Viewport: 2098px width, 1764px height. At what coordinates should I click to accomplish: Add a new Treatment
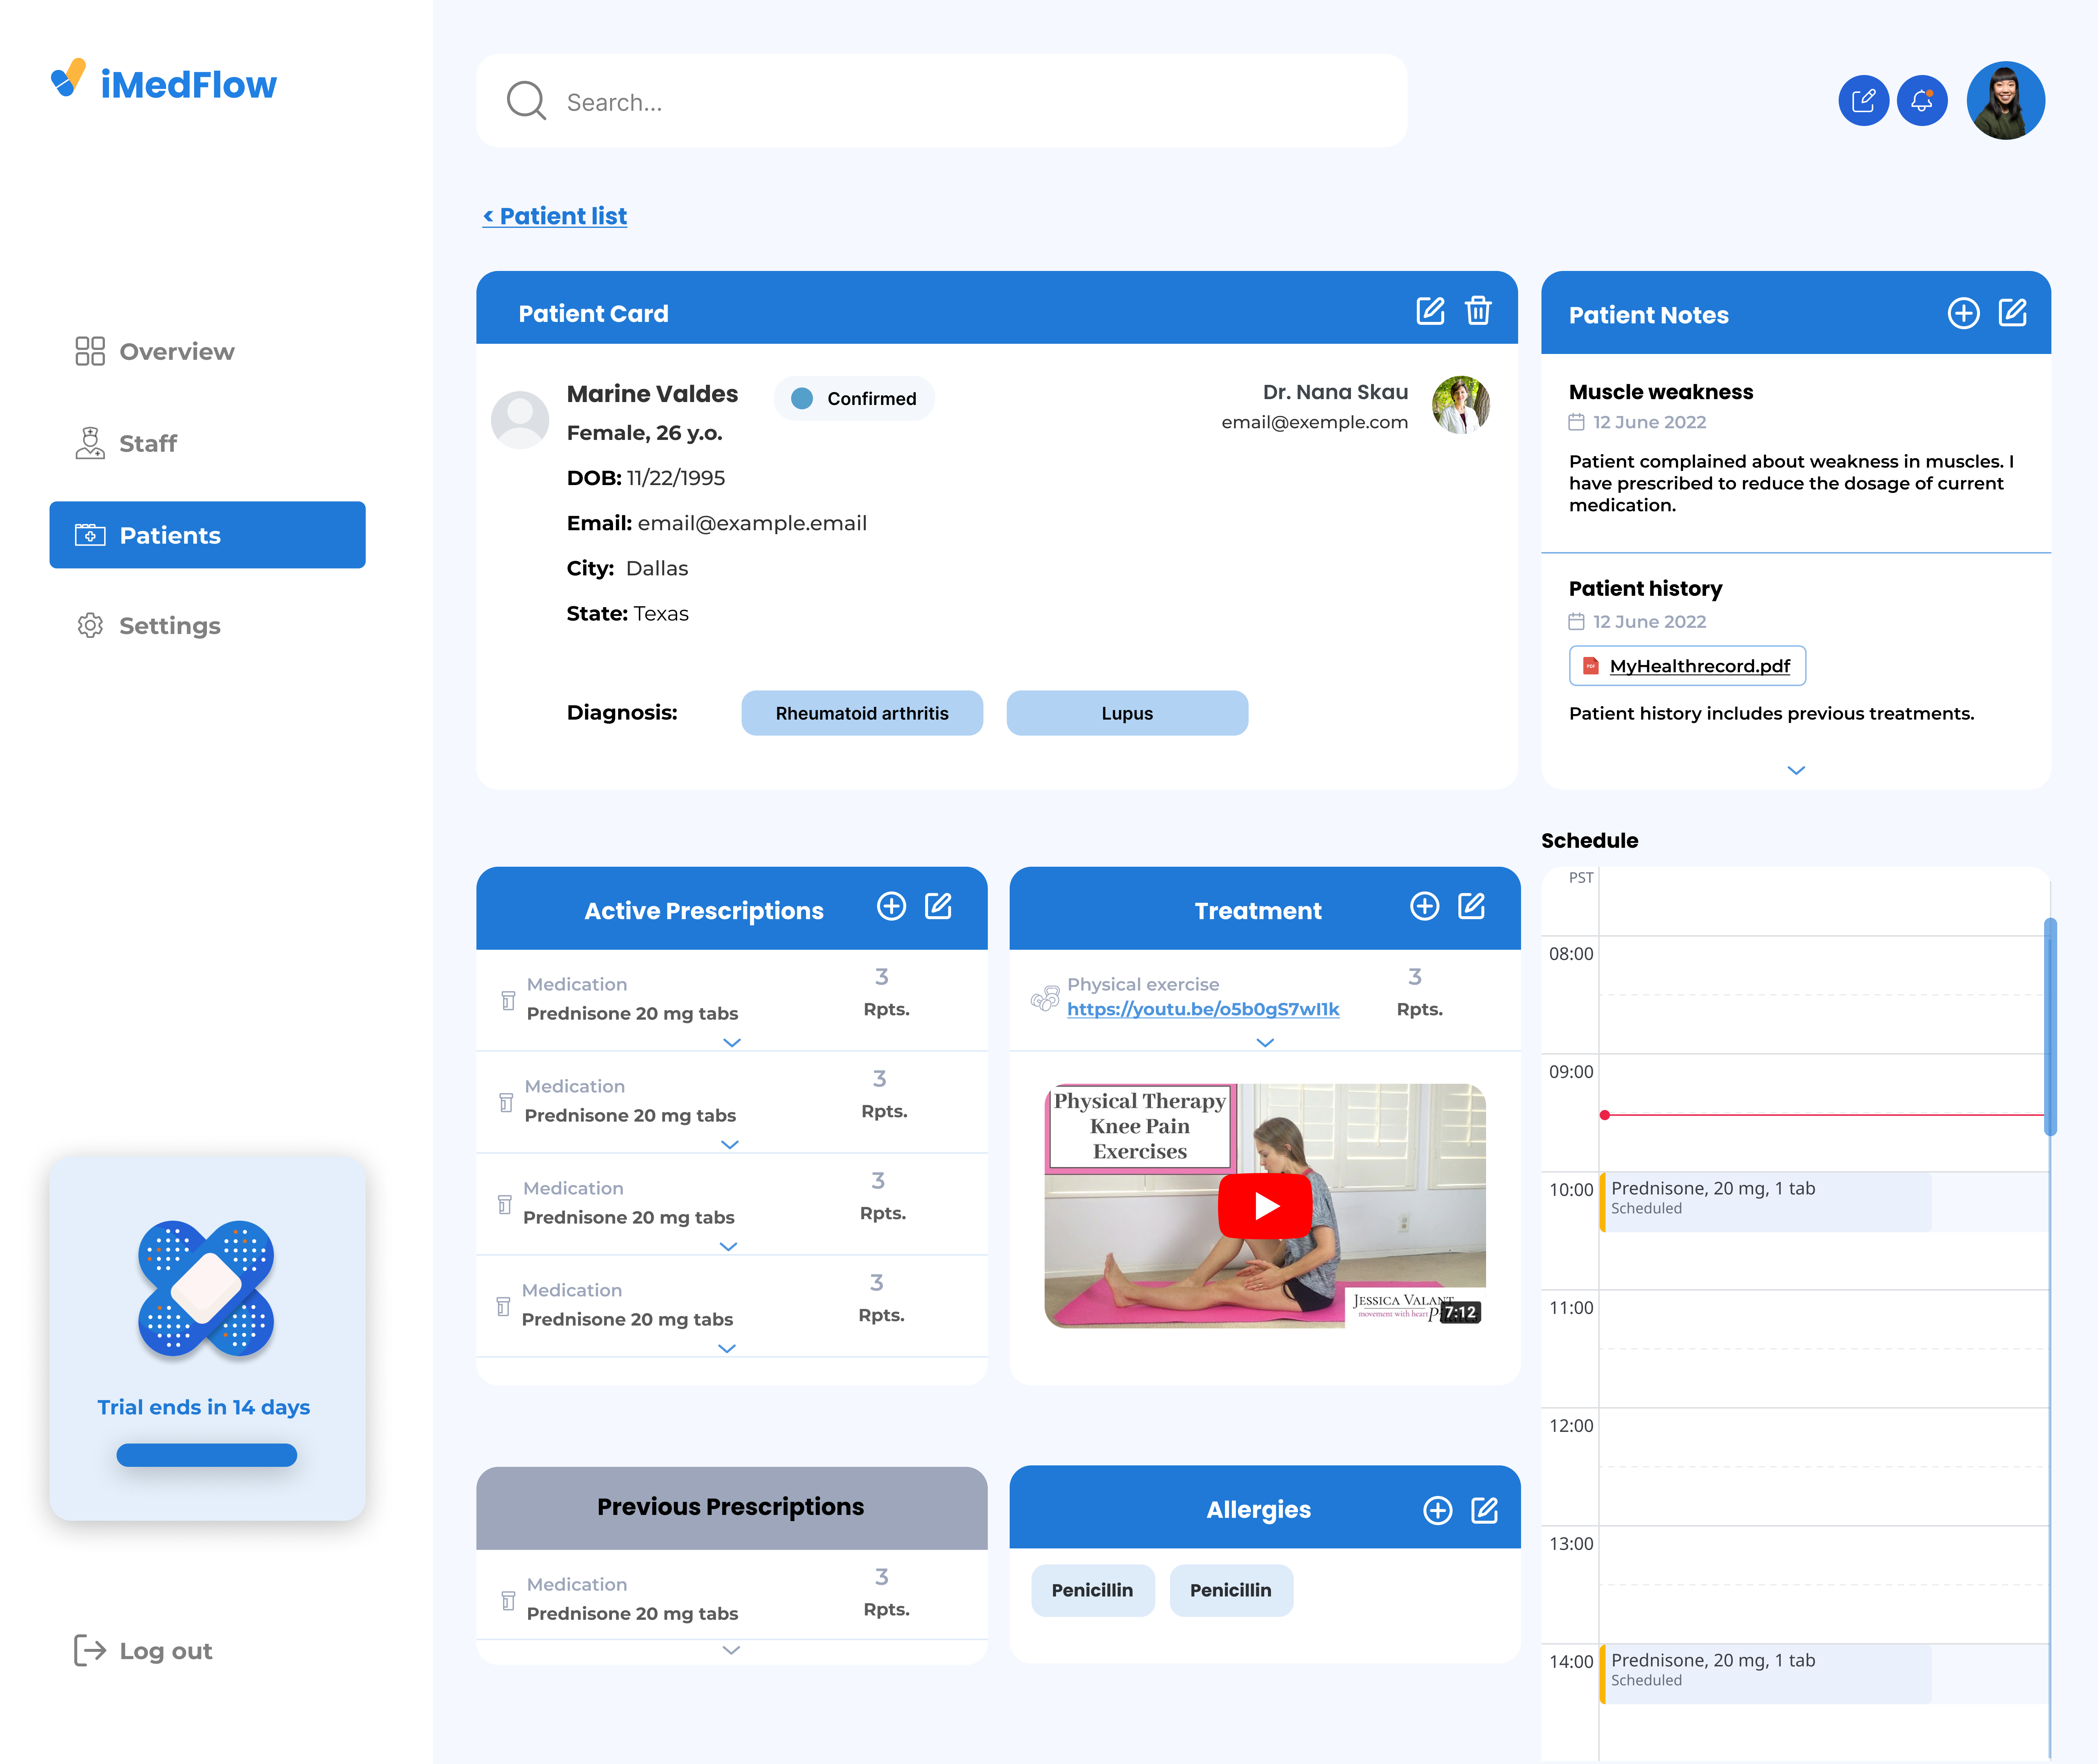[x=1424, y=906]
